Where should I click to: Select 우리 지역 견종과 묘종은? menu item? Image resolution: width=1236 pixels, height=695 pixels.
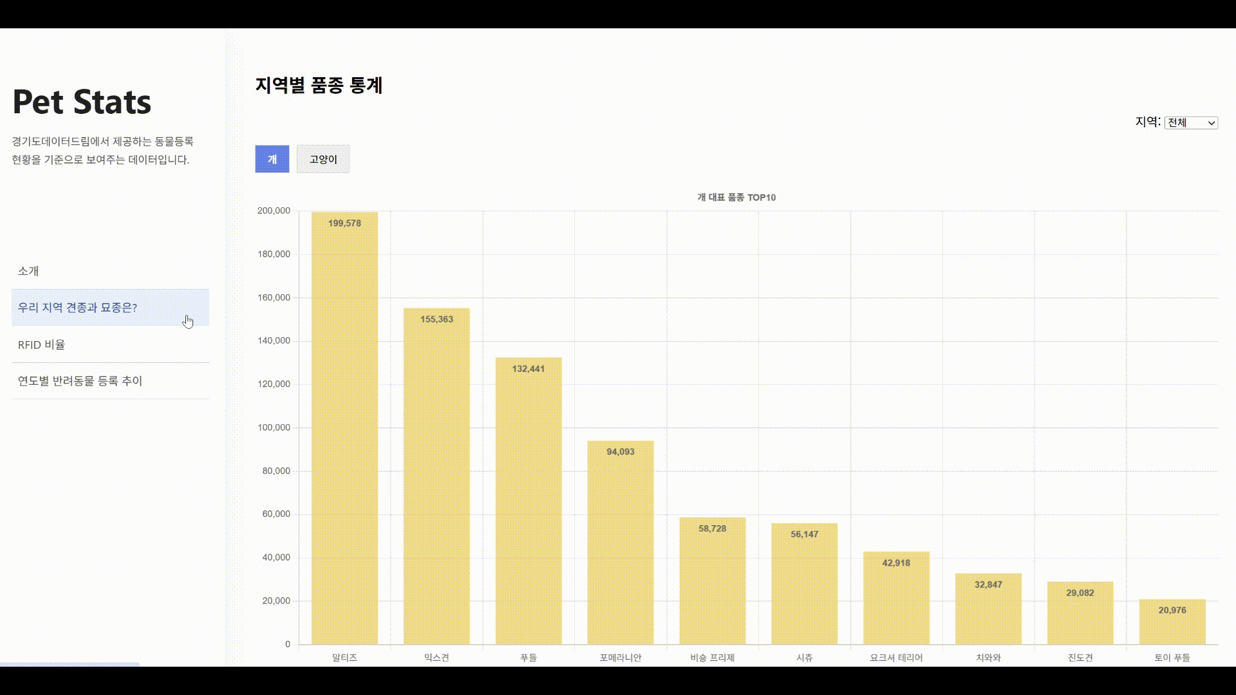tap(77, 308)
